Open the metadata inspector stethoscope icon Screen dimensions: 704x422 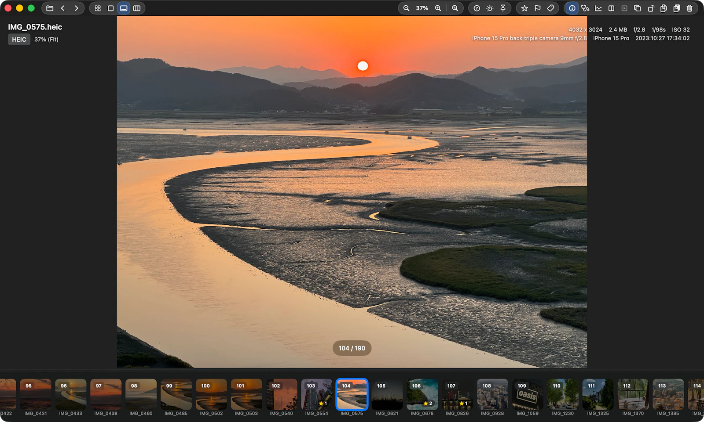[x=585, y=8]
